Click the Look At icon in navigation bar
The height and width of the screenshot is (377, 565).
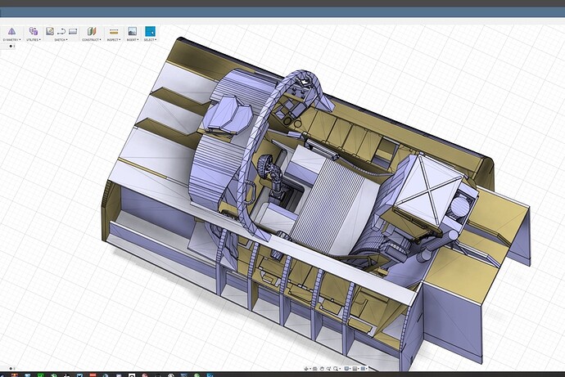click(x=314, y=369)
